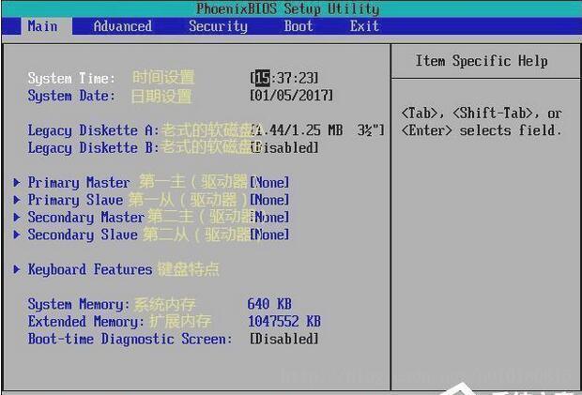Screen dimensions: 582x395
Task: Click the Tab, Shift-Tab help text
Action: coord(482,122)
